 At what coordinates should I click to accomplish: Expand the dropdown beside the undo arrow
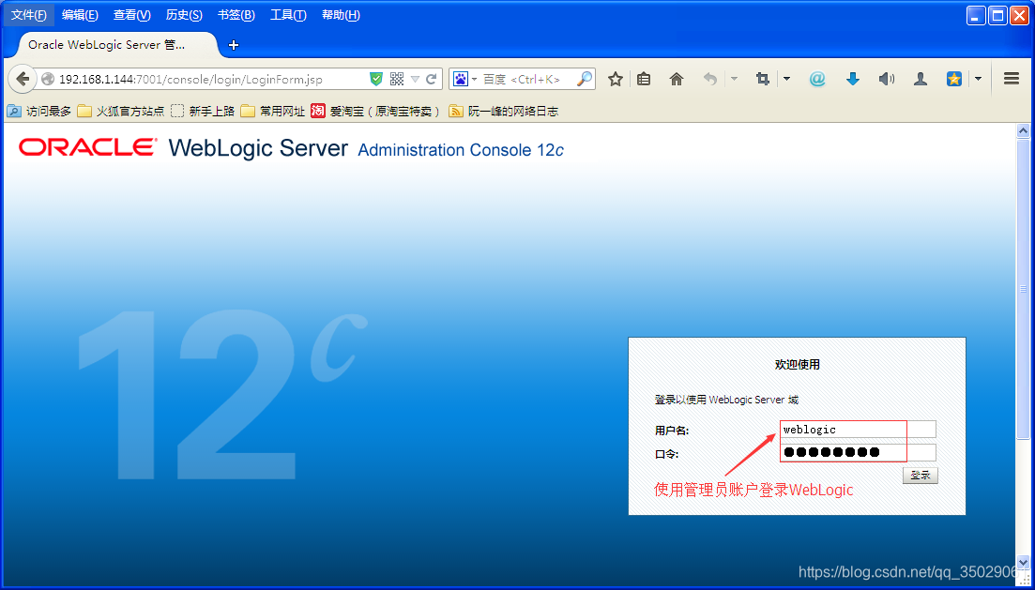pos(734,79)
